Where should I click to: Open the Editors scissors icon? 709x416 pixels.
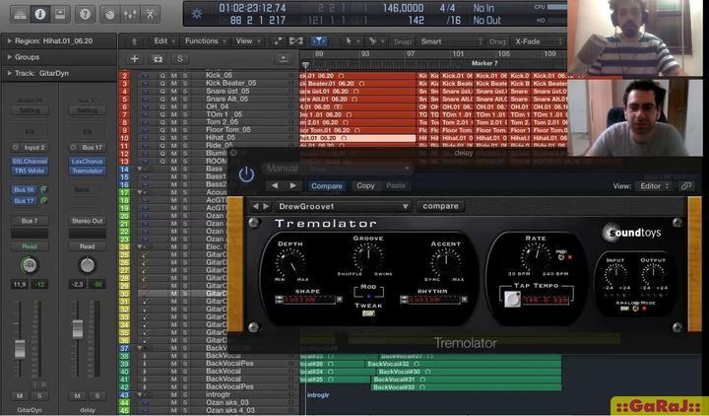[x=150, y=14]
